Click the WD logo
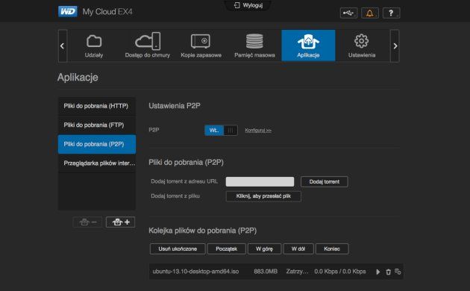The image size is (470, 291). (x=68, y=12)
